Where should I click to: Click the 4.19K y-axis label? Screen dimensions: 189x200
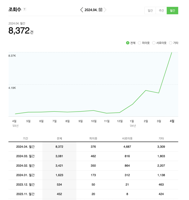click(12, 88)
